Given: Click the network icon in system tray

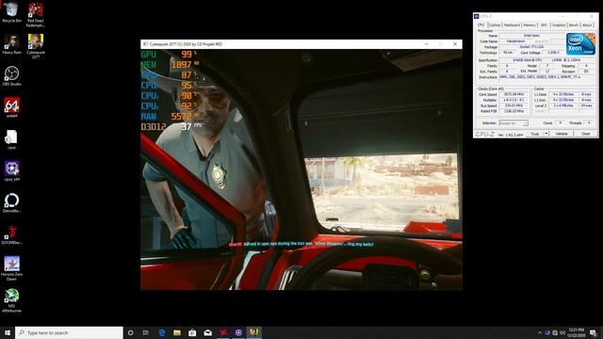Looking at the screenshot, I should [555, 332].
